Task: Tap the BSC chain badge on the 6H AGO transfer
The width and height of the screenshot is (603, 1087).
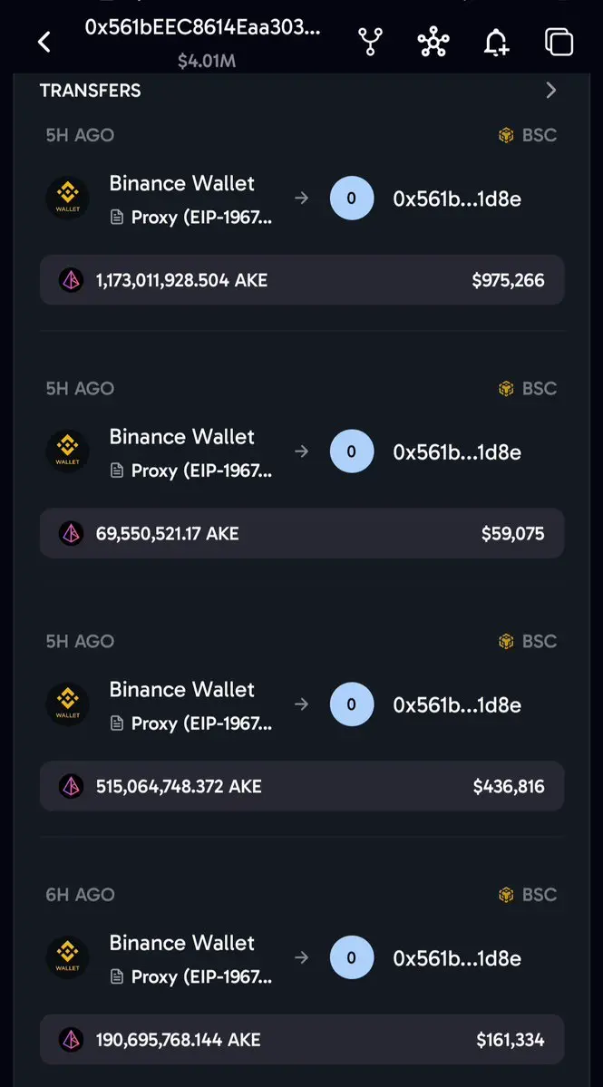Action: [528, 894]
